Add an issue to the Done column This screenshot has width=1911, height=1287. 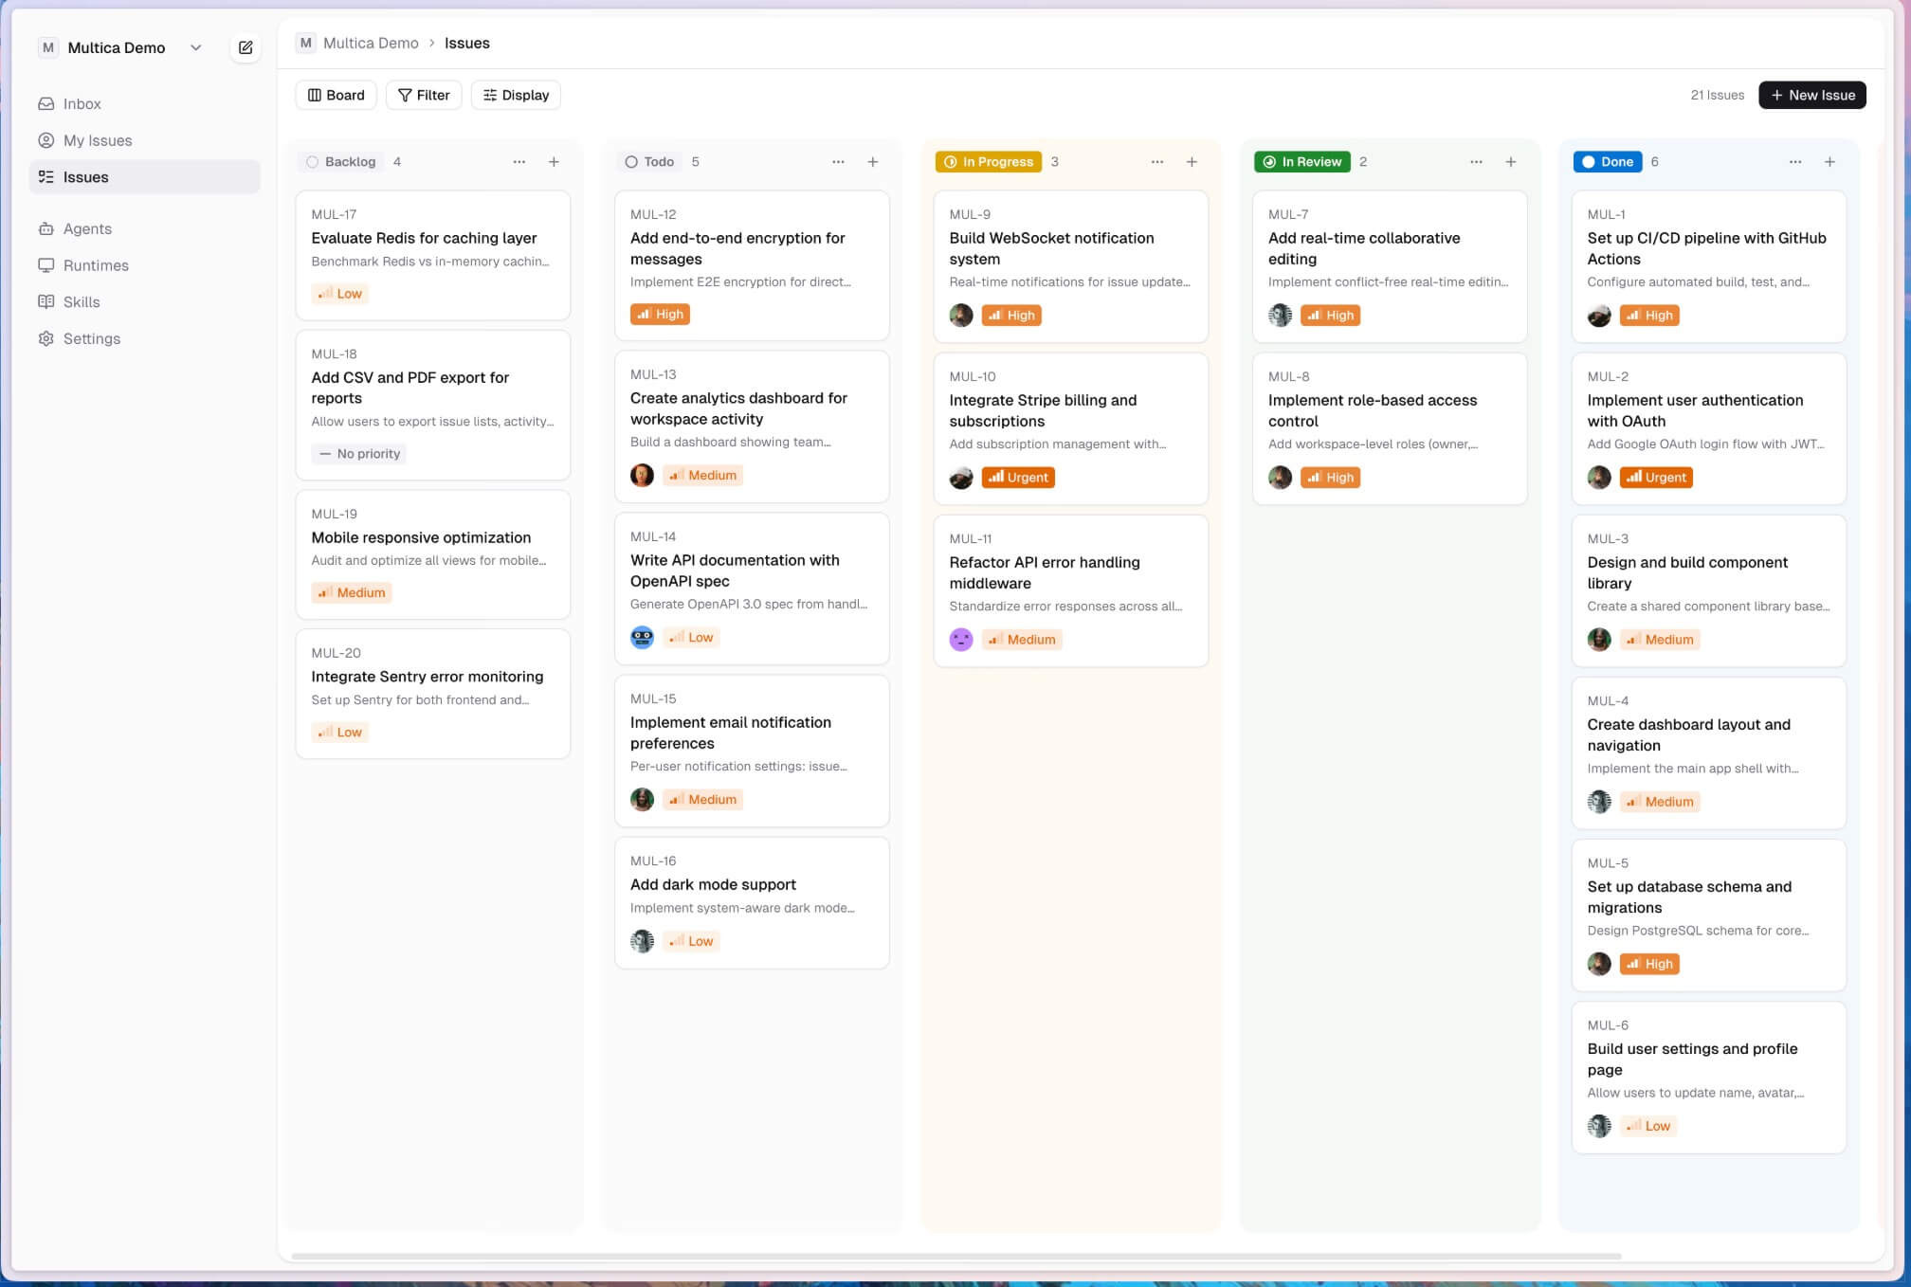[1829, 162]
